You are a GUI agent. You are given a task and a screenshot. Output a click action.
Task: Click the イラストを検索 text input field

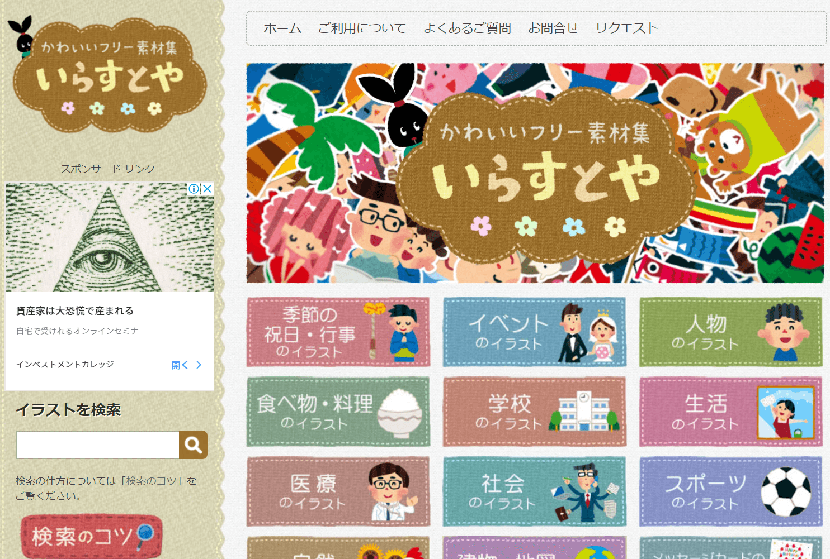[x=97, y=445]
